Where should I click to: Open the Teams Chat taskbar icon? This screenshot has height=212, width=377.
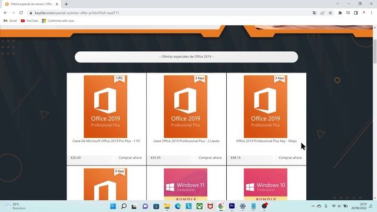(x=145, y=206)
